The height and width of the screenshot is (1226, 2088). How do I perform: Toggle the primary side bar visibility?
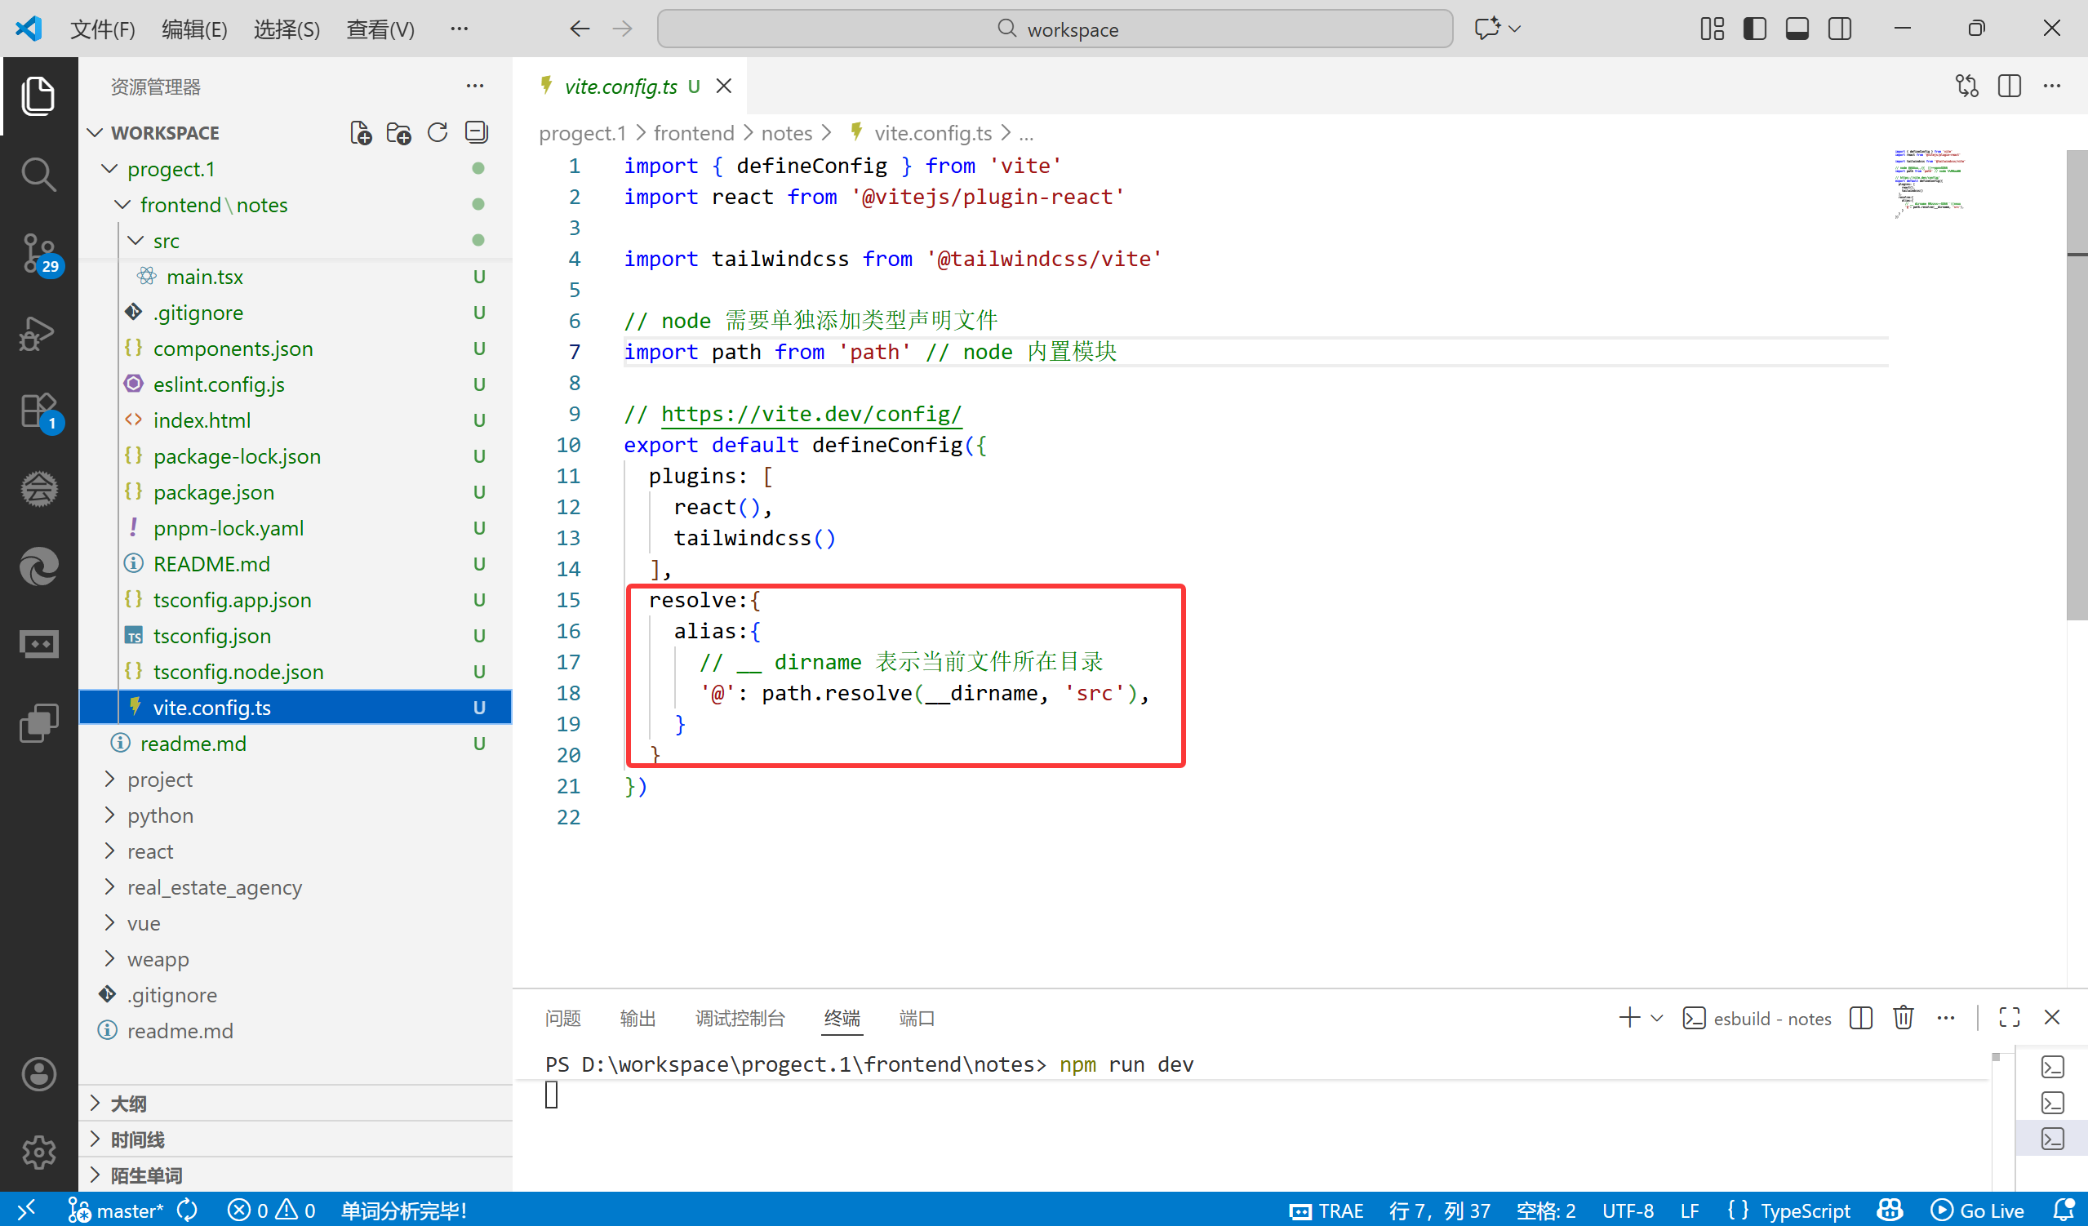(1755, 29)
